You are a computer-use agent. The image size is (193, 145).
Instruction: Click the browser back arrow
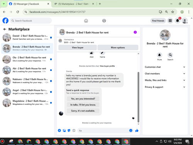pos(4,12)
